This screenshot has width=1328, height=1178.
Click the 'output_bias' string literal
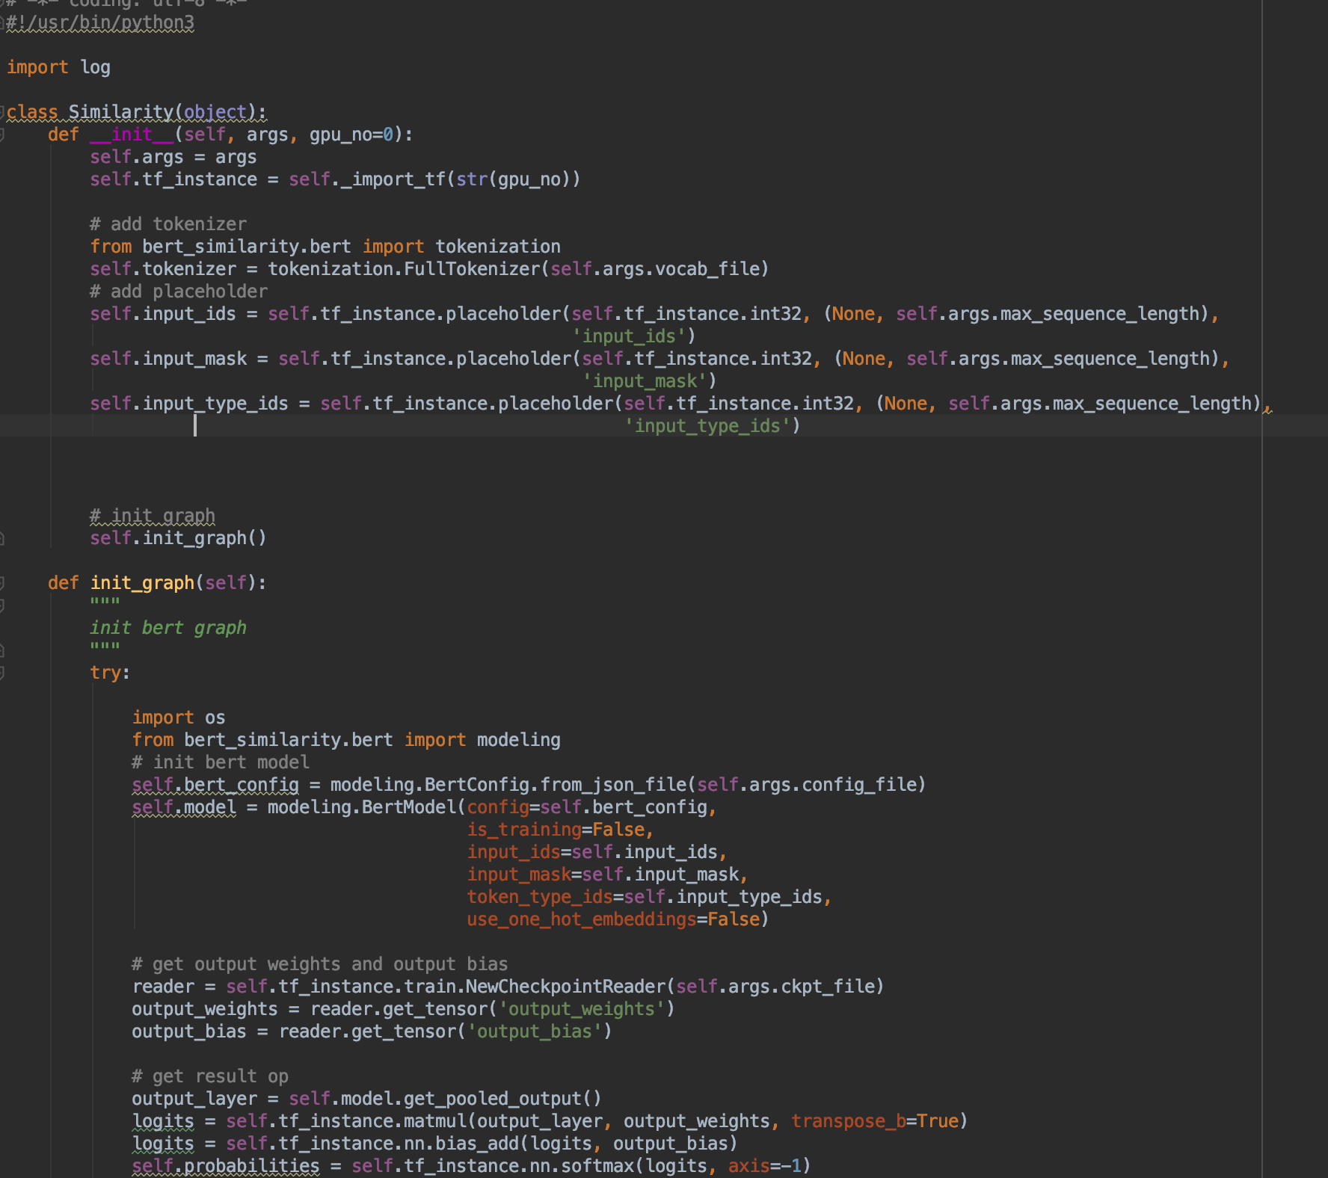point(535,1031)
